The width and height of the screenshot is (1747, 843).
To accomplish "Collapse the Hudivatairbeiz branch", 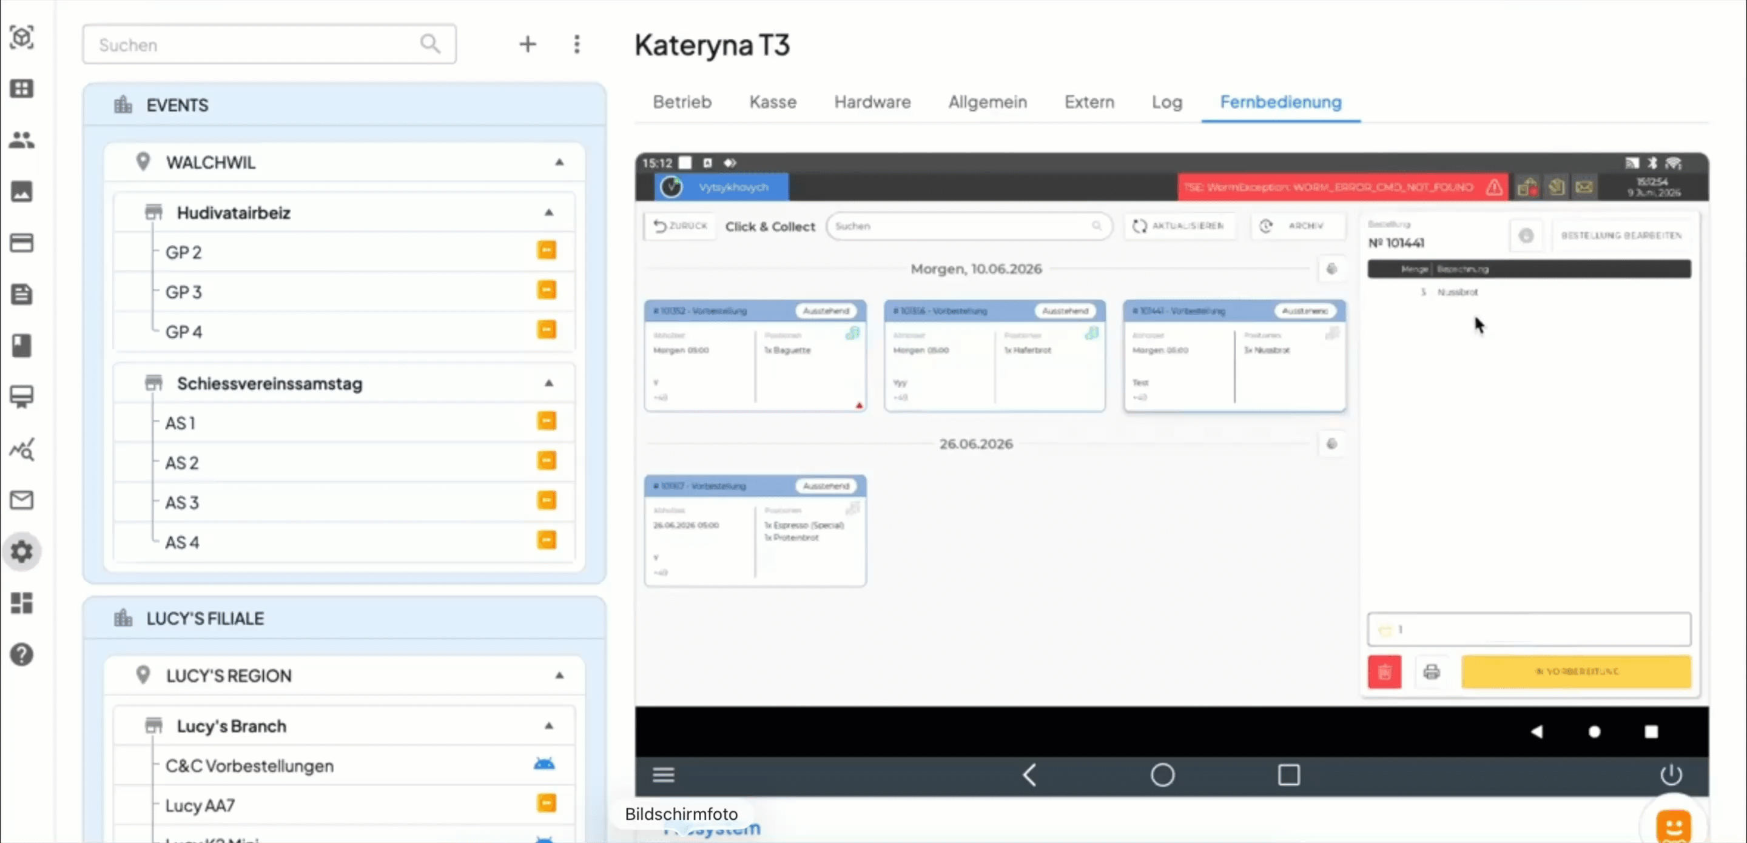I will coord(548,212).
